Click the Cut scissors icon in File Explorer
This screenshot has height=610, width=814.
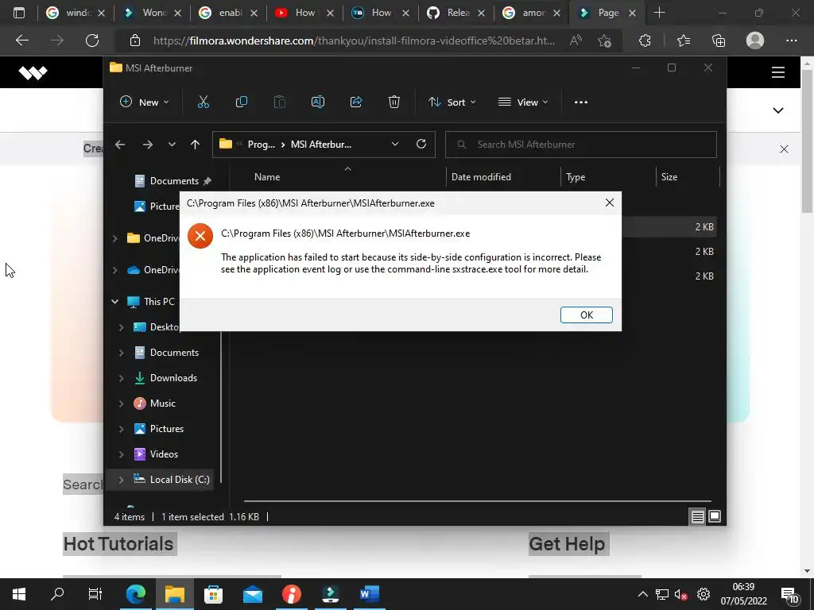(203, 102)
